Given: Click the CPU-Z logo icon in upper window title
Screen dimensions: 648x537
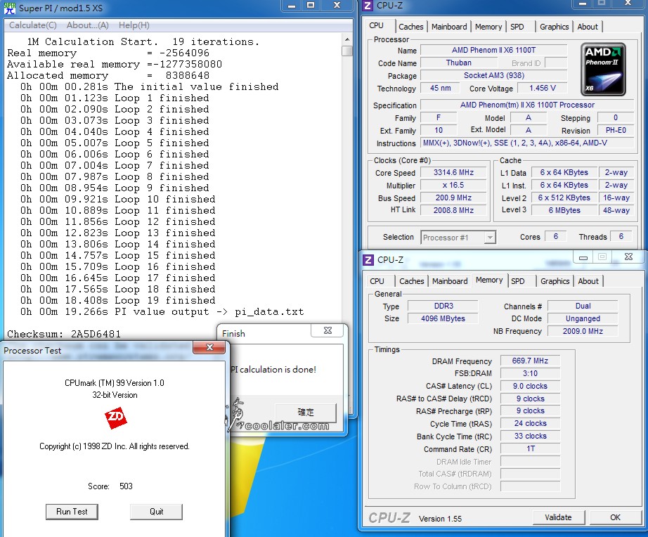Looking at the screenshot, I should pos(368,6).
